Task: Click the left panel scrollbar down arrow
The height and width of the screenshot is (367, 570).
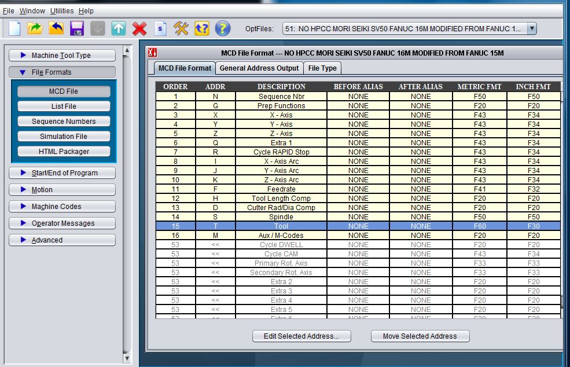Action: point(127,358)
